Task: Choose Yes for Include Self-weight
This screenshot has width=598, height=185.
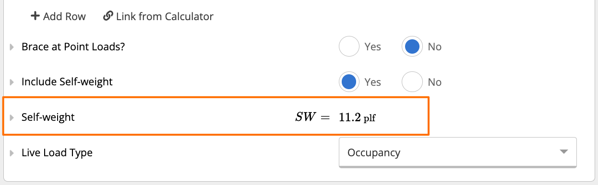Action: [349, 82]
